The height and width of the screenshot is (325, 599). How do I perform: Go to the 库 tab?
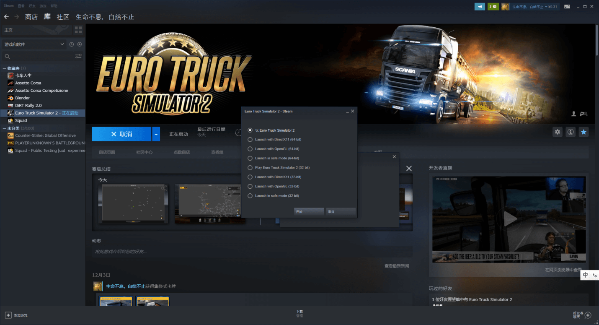pos(47,17)
